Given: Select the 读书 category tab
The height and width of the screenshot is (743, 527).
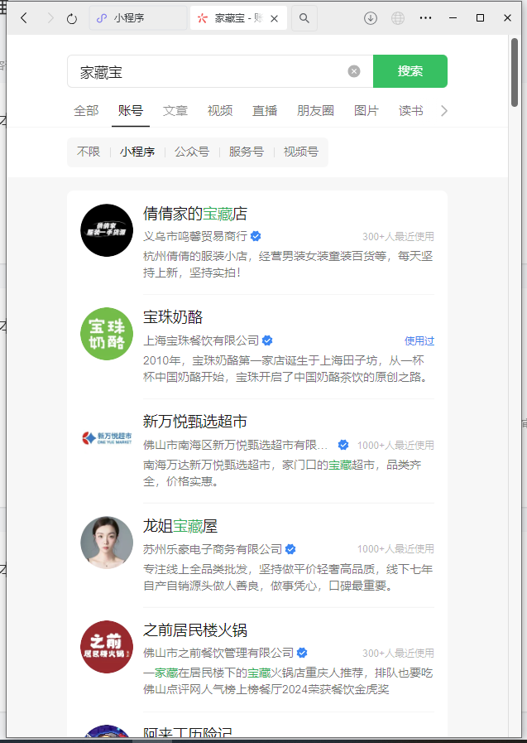Looking at the screenshot, I should (410, 111).
